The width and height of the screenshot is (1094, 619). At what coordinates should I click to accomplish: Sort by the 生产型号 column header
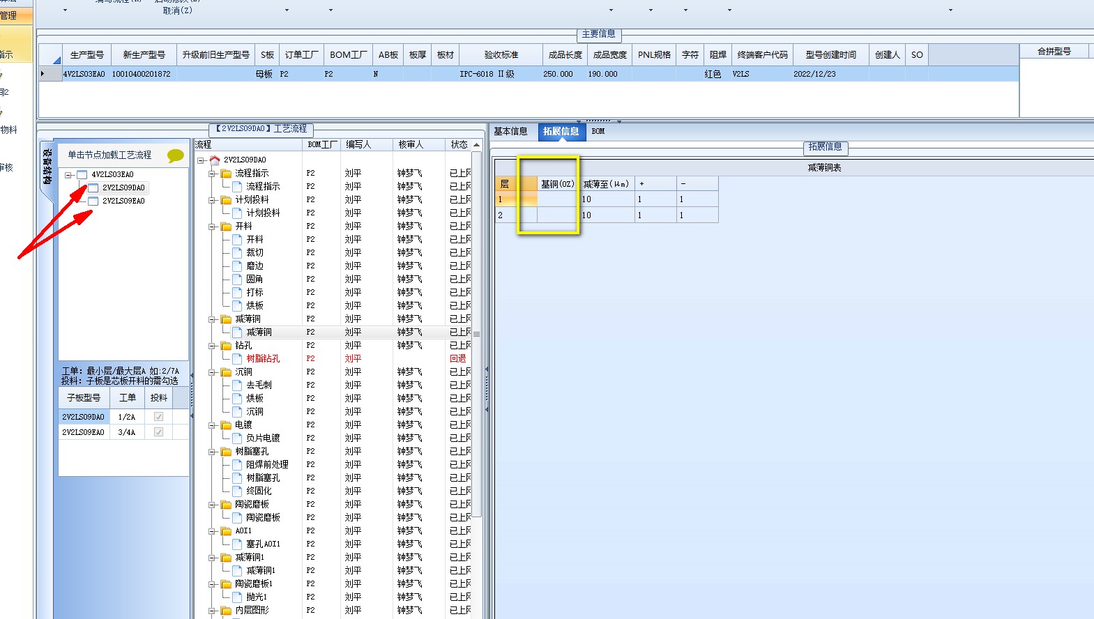pyautogui.click(x=87, y=54)
